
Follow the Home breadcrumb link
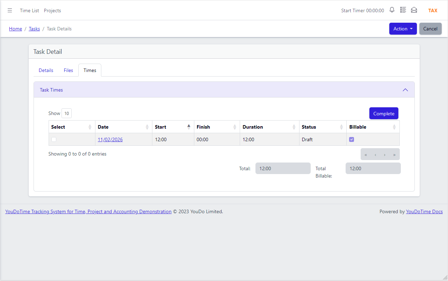tap(15, 29)
